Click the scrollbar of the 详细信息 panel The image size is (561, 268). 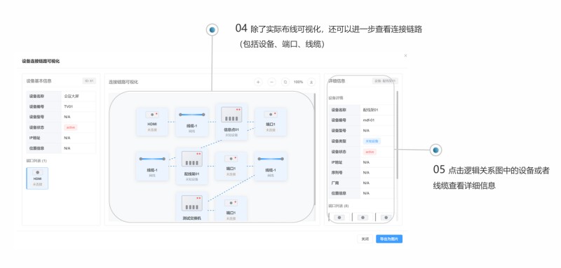click(397, 135)
